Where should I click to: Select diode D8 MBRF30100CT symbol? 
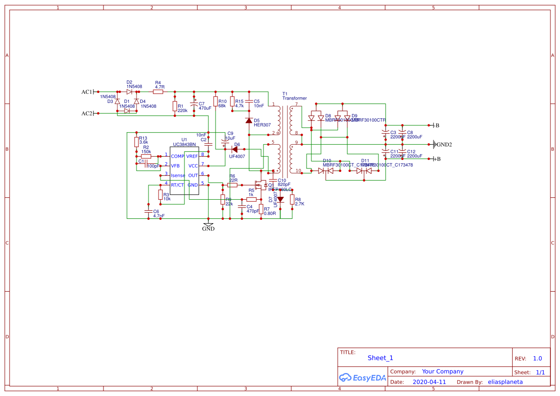(316, 116)
